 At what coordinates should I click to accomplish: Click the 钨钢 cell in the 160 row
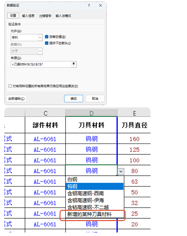click(x=91, y=139)
